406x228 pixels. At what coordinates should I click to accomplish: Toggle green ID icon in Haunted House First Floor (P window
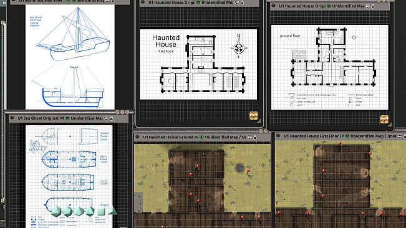click(x=347, y=136)
